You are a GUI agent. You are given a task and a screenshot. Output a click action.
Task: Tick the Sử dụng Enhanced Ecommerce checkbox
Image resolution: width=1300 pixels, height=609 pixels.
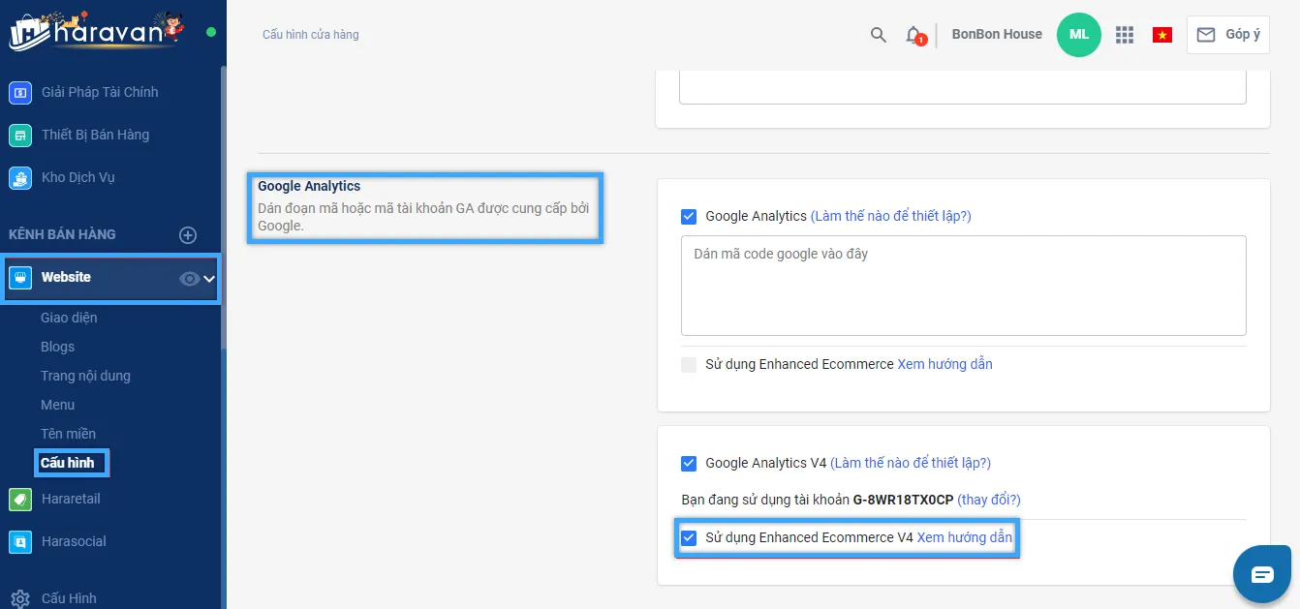689,365
